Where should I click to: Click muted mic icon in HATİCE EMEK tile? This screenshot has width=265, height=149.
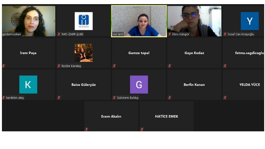142,129
